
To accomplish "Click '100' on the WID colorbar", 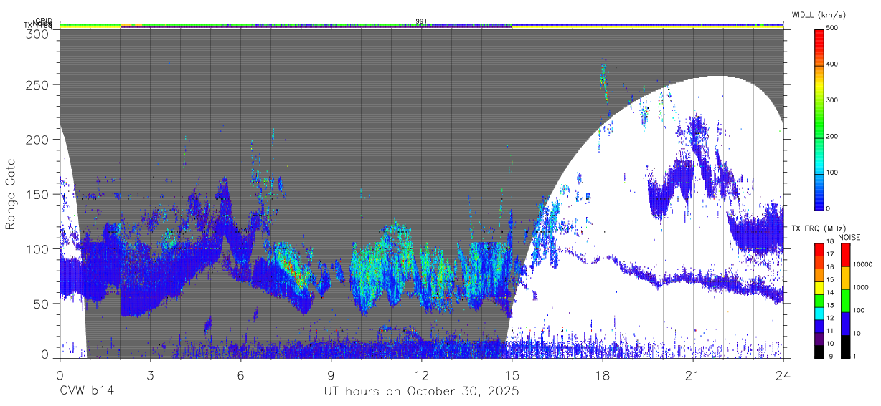I will 832,172.
